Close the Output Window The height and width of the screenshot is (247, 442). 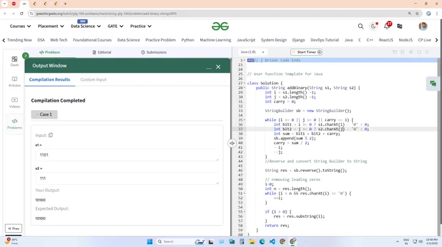coord(218,67)
